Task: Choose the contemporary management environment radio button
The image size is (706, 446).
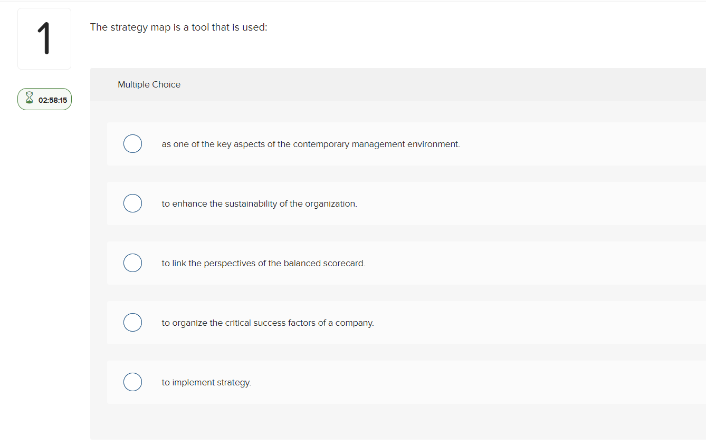Action: pyautogui.click(x=132, y=143)
